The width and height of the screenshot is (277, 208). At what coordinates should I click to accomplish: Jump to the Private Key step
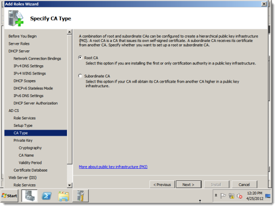tap(23, 140)
